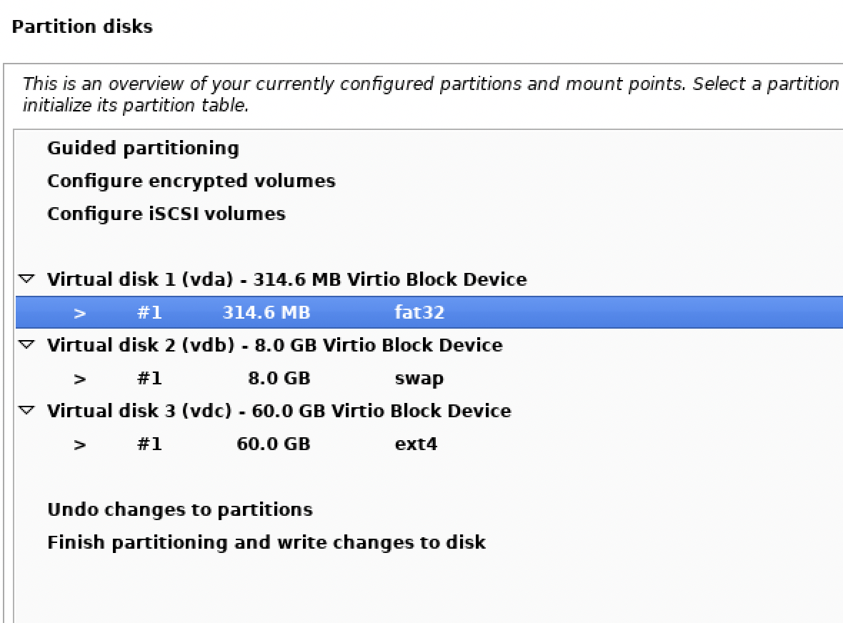Image resolution: width=843 pixels, height=623 pixels.
Task: Click the 314.6 MB partition size
Action: coord(266,312)
